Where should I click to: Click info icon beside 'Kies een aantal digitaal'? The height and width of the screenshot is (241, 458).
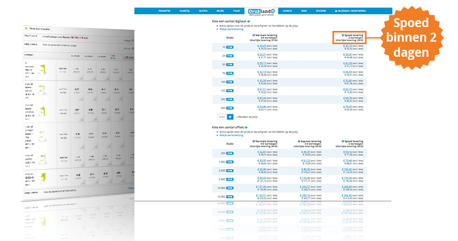click(x=249, y=21)
